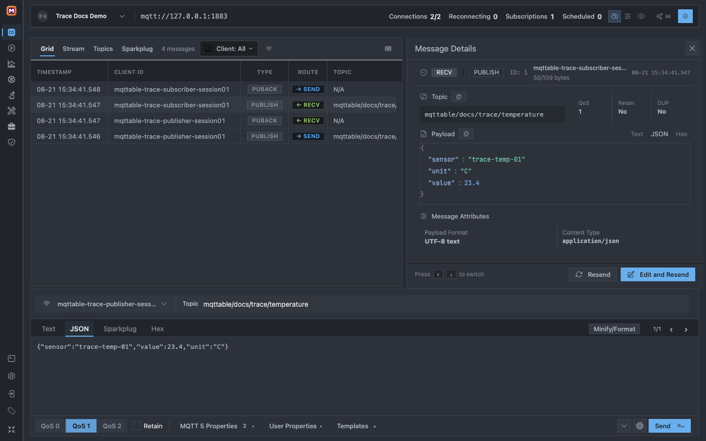The image size is (706, 441).
Task: Go to next payload page arrow
Action: [686, 329]
